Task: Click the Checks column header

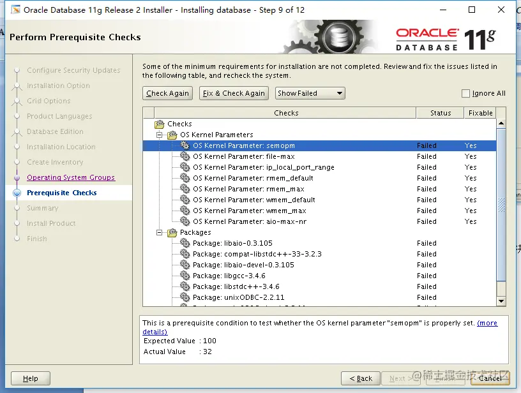Action: pyautogui.click(x=285, y=113)
